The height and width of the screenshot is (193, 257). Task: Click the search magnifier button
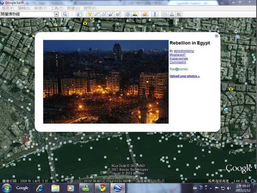pyautogui.click(x=65, y=14)
